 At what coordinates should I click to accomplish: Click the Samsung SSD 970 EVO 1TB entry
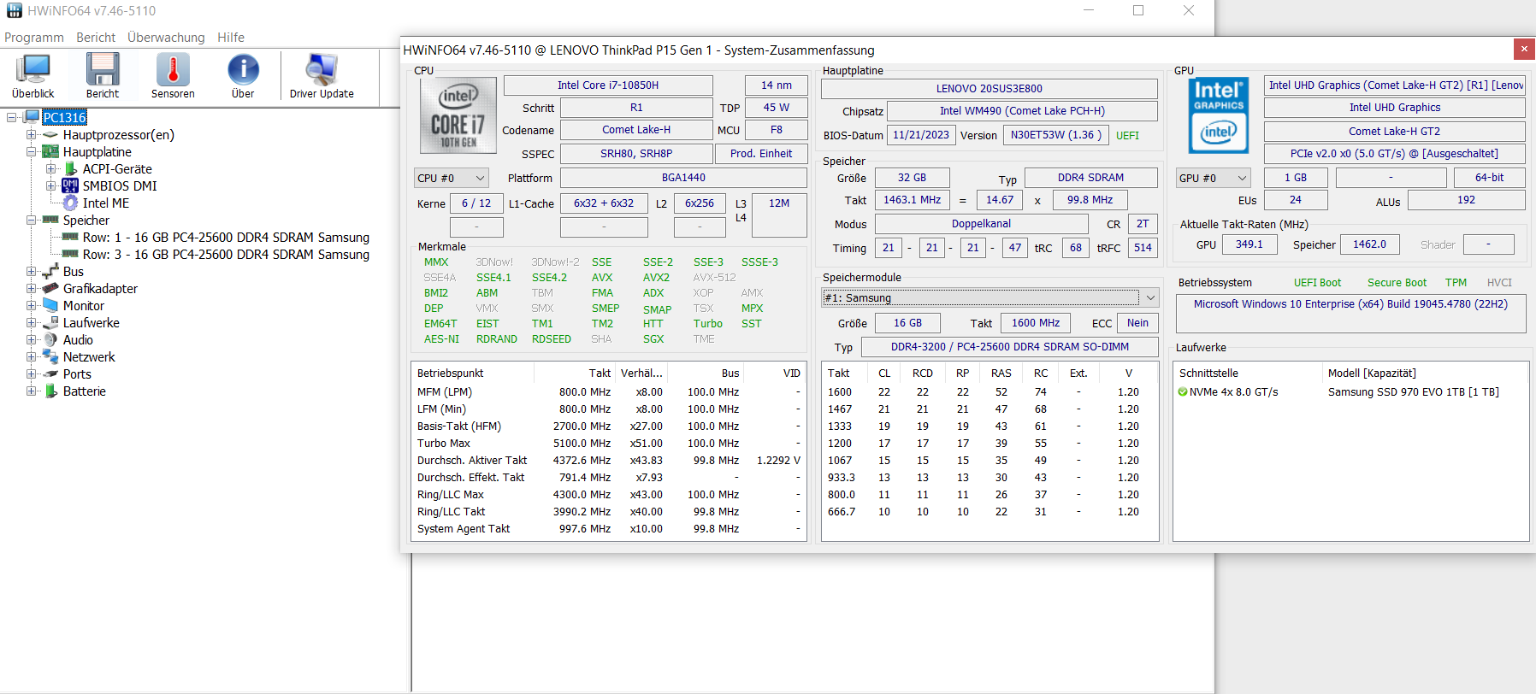(1413, 392)
